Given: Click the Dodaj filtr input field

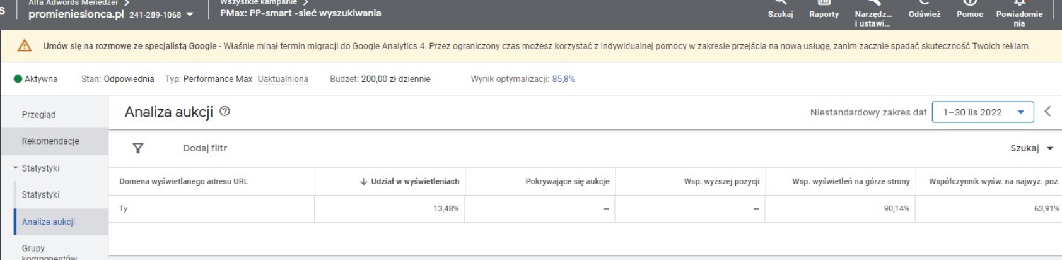Looking at the screenshot, I should [x=205, y=148].
